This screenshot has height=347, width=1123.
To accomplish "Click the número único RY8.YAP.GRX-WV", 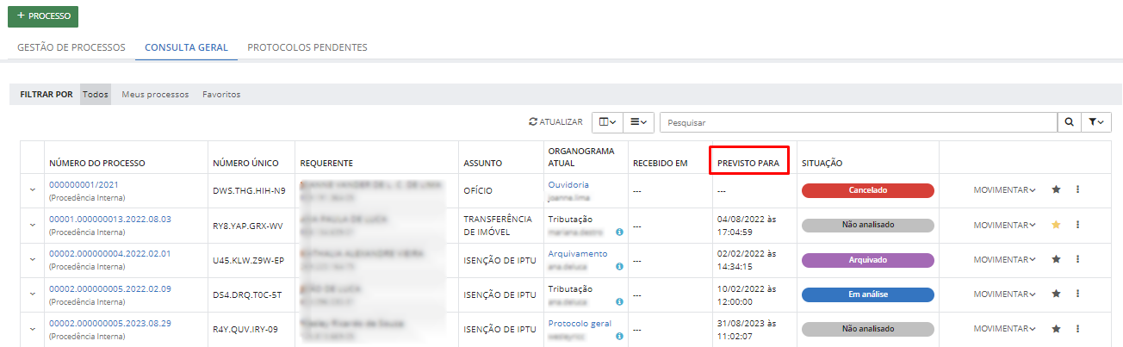I will pos(247,226).
